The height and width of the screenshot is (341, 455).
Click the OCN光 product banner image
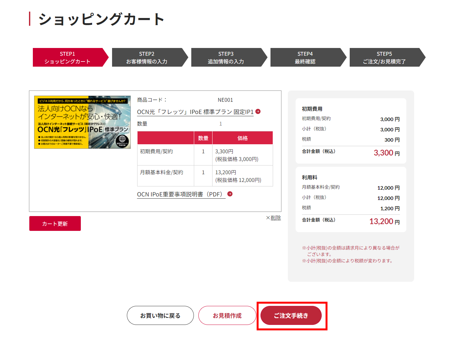[82, 122]
